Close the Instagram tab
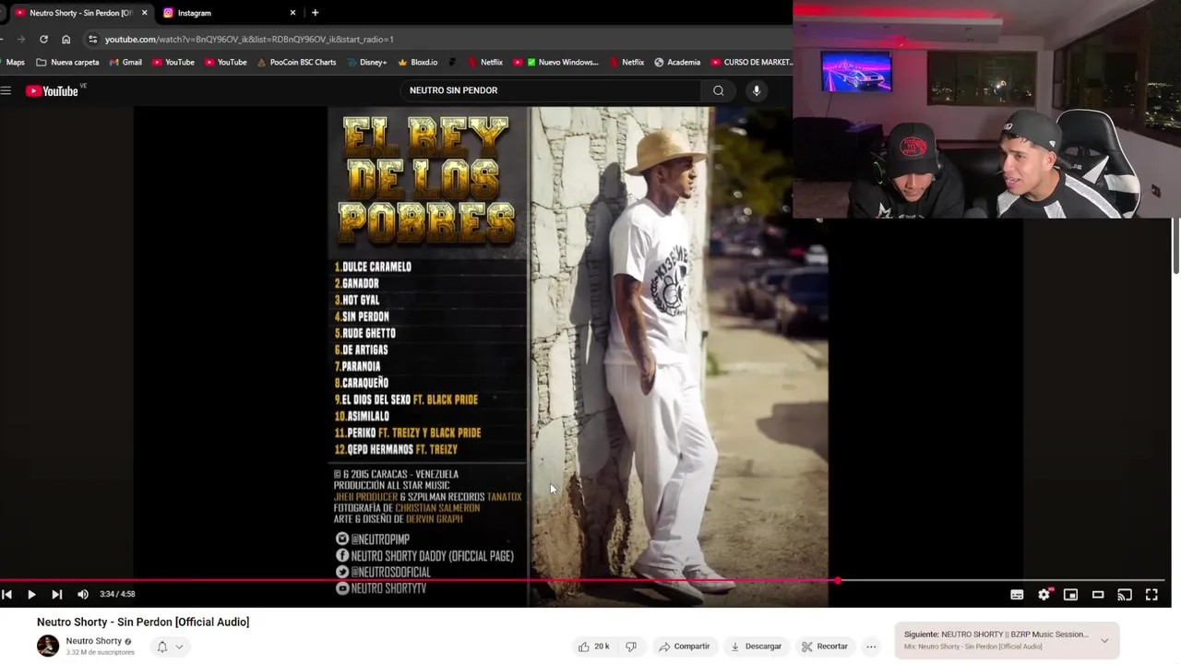 pos(293,13)
